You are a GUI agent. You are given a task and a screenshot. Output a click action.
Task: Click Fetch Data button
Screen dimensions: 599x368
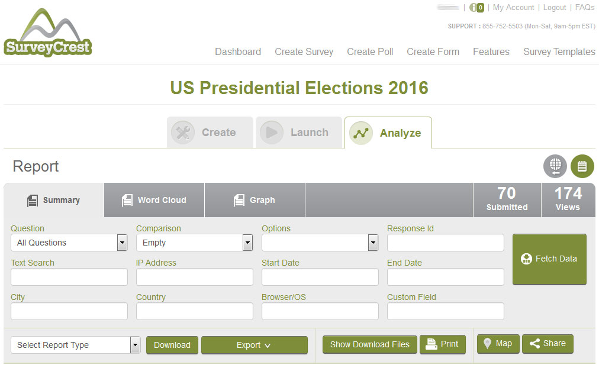(549, 259)
